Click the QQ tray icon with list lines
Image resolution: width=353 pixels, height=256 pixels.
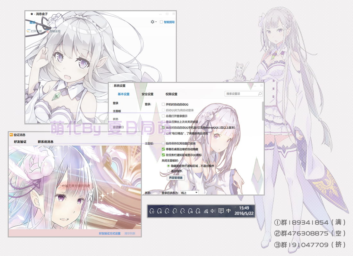coord(159,211)
